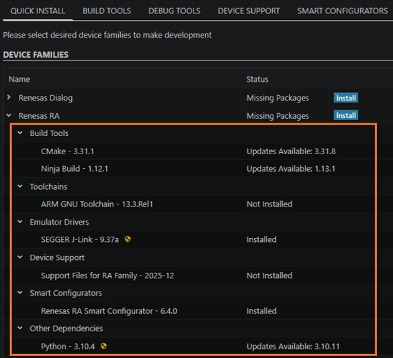Click the Device Support group label in tree
This screenshot has width=393, height=358.
point(57,257)
